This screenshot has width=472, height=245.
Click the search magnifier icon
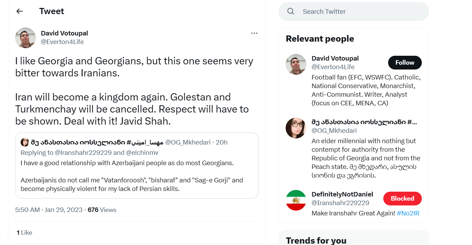(x=290, y=11)
